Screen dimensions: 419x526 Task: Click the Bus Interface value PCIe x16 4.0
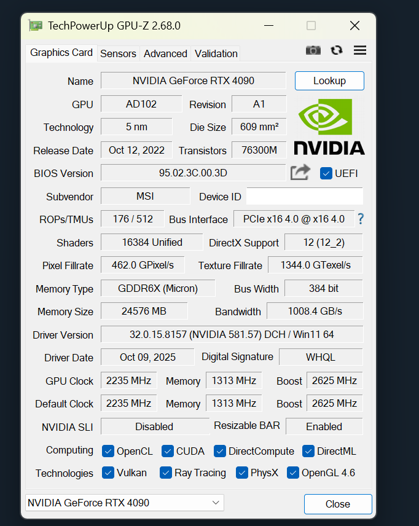pyautogui.click(x=294, y=219)
